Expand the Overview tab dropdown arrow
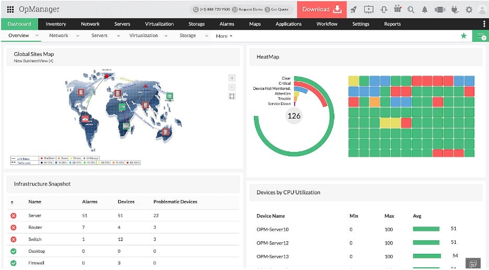 (37, 36)
